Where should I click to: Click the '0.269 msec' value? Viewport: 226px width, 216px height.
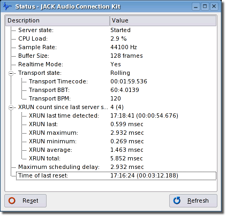(127, 141)
